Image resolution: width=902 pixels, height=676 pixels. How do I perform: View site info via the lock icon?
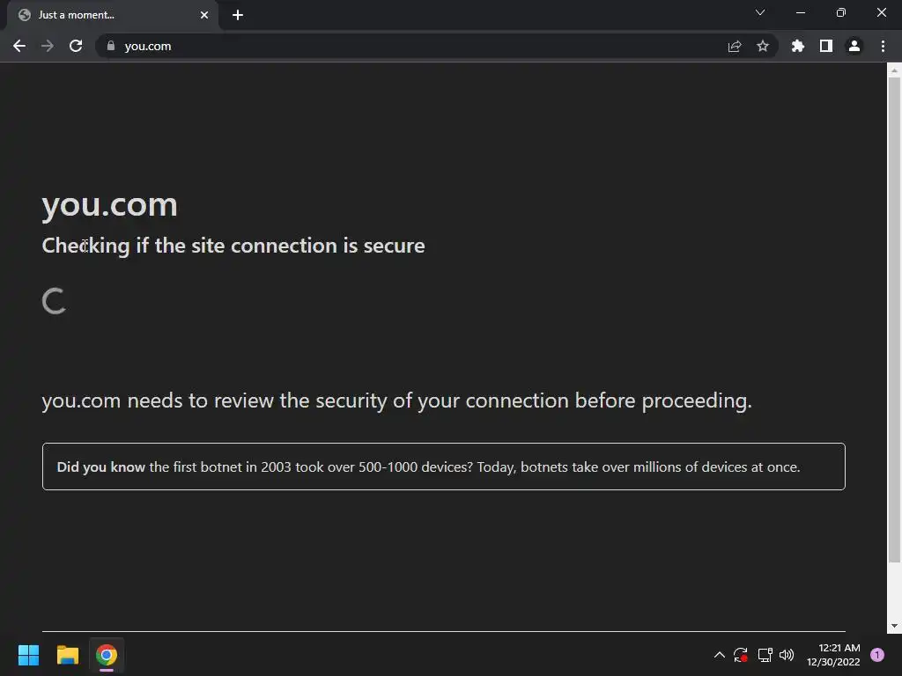point(110,47)
